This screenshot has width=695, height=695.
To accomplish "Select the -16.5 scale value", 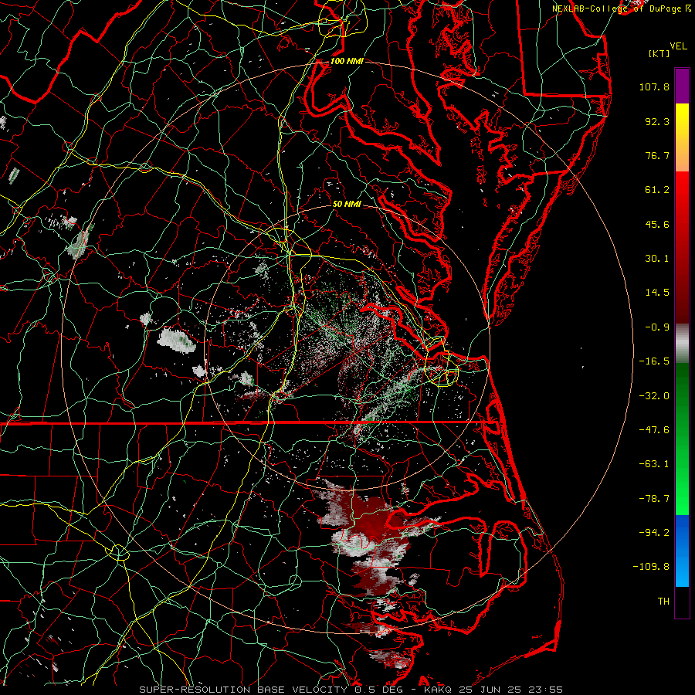I will coord(654,361).
